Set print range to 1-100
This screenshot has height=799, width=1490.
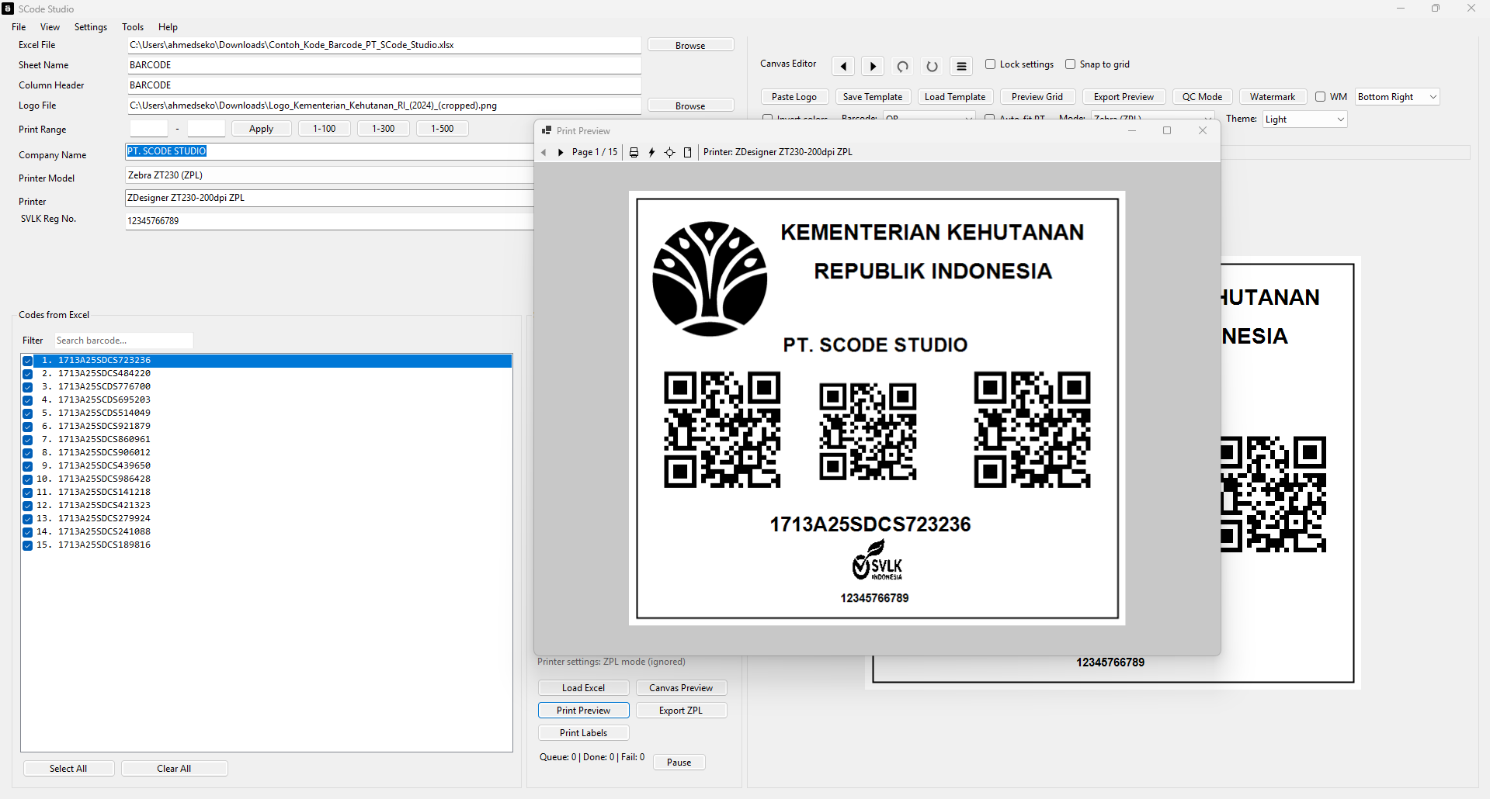pos(325,129)
